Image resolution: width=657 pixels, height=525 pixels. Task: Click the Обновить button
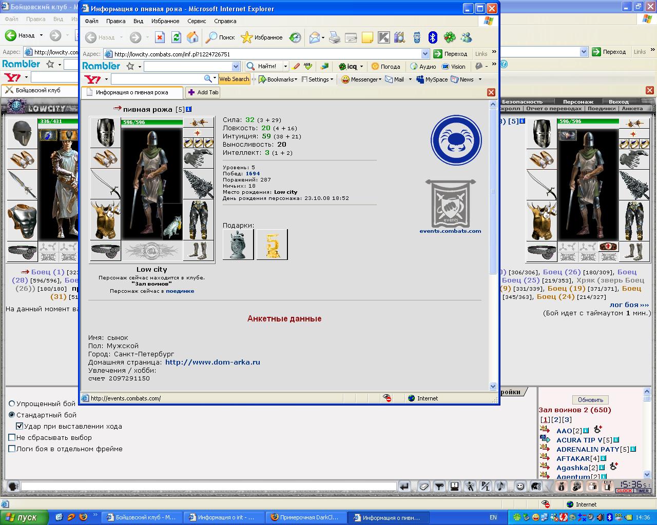(x=590, y=400)
